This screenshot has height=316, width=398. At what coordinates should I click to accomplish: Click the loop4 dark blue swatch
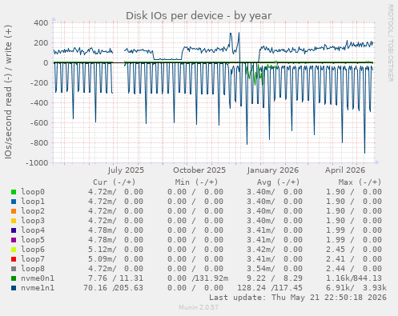tap(14, 230)
